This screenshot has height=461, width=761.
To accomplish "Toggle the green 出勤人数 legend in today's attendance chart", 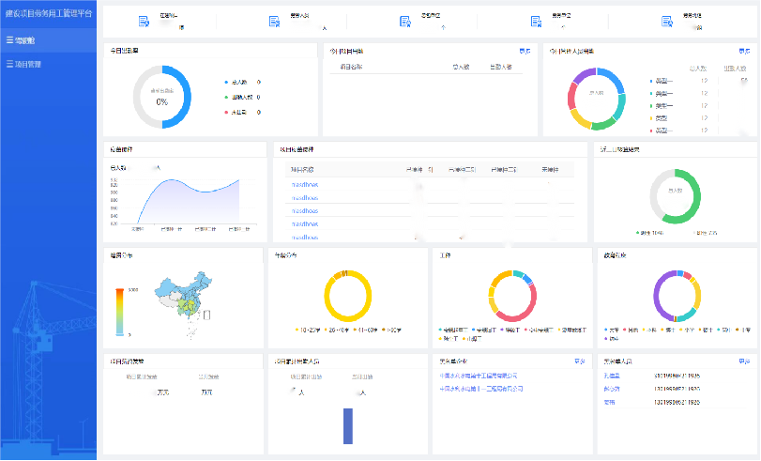I will 241,98.
